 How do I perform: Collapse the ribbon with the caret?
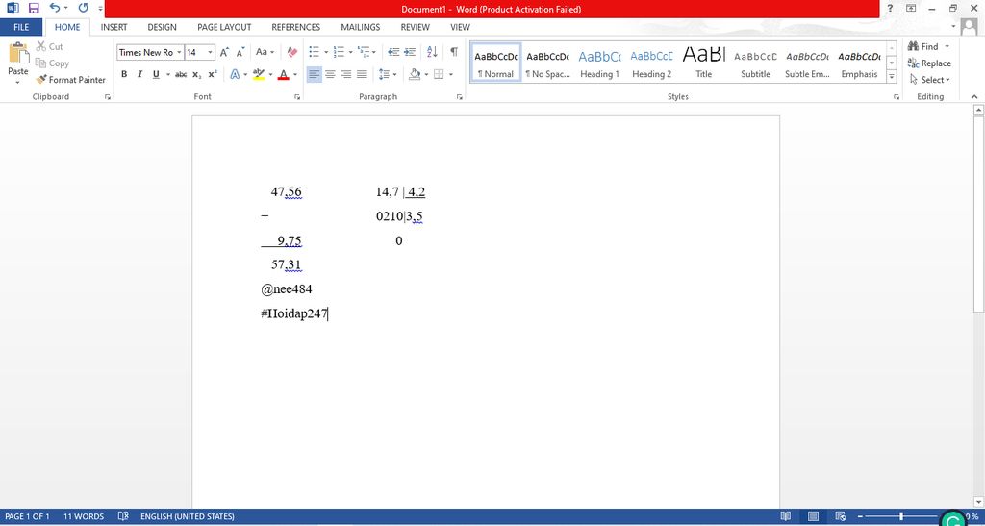click(974, 97)
